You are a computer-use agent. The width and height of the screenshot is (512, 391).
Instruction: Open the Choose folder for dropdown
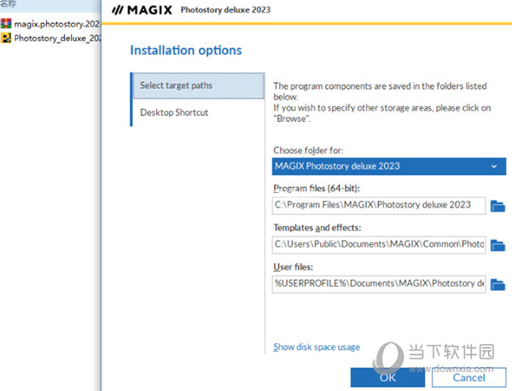tap(389, 166)
